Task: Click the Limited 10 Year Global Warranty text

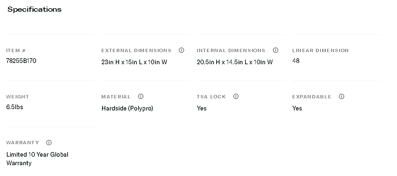Action: [37, 159]
